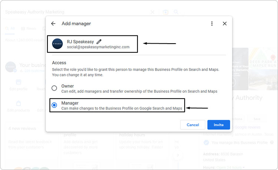
Task: Click the next arrow on the cards carousel
Action: click(x=178, y=155)
